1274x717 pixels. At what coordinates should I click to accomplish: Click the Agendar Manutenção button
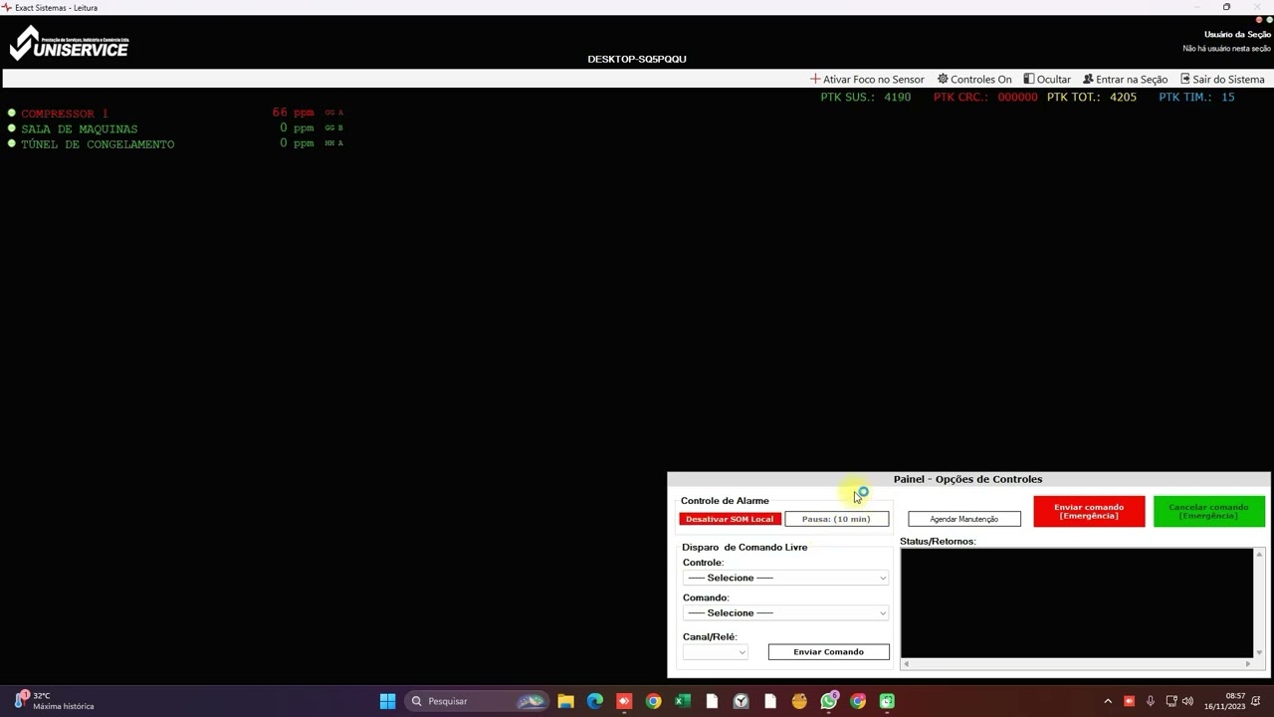coord(964,519)
